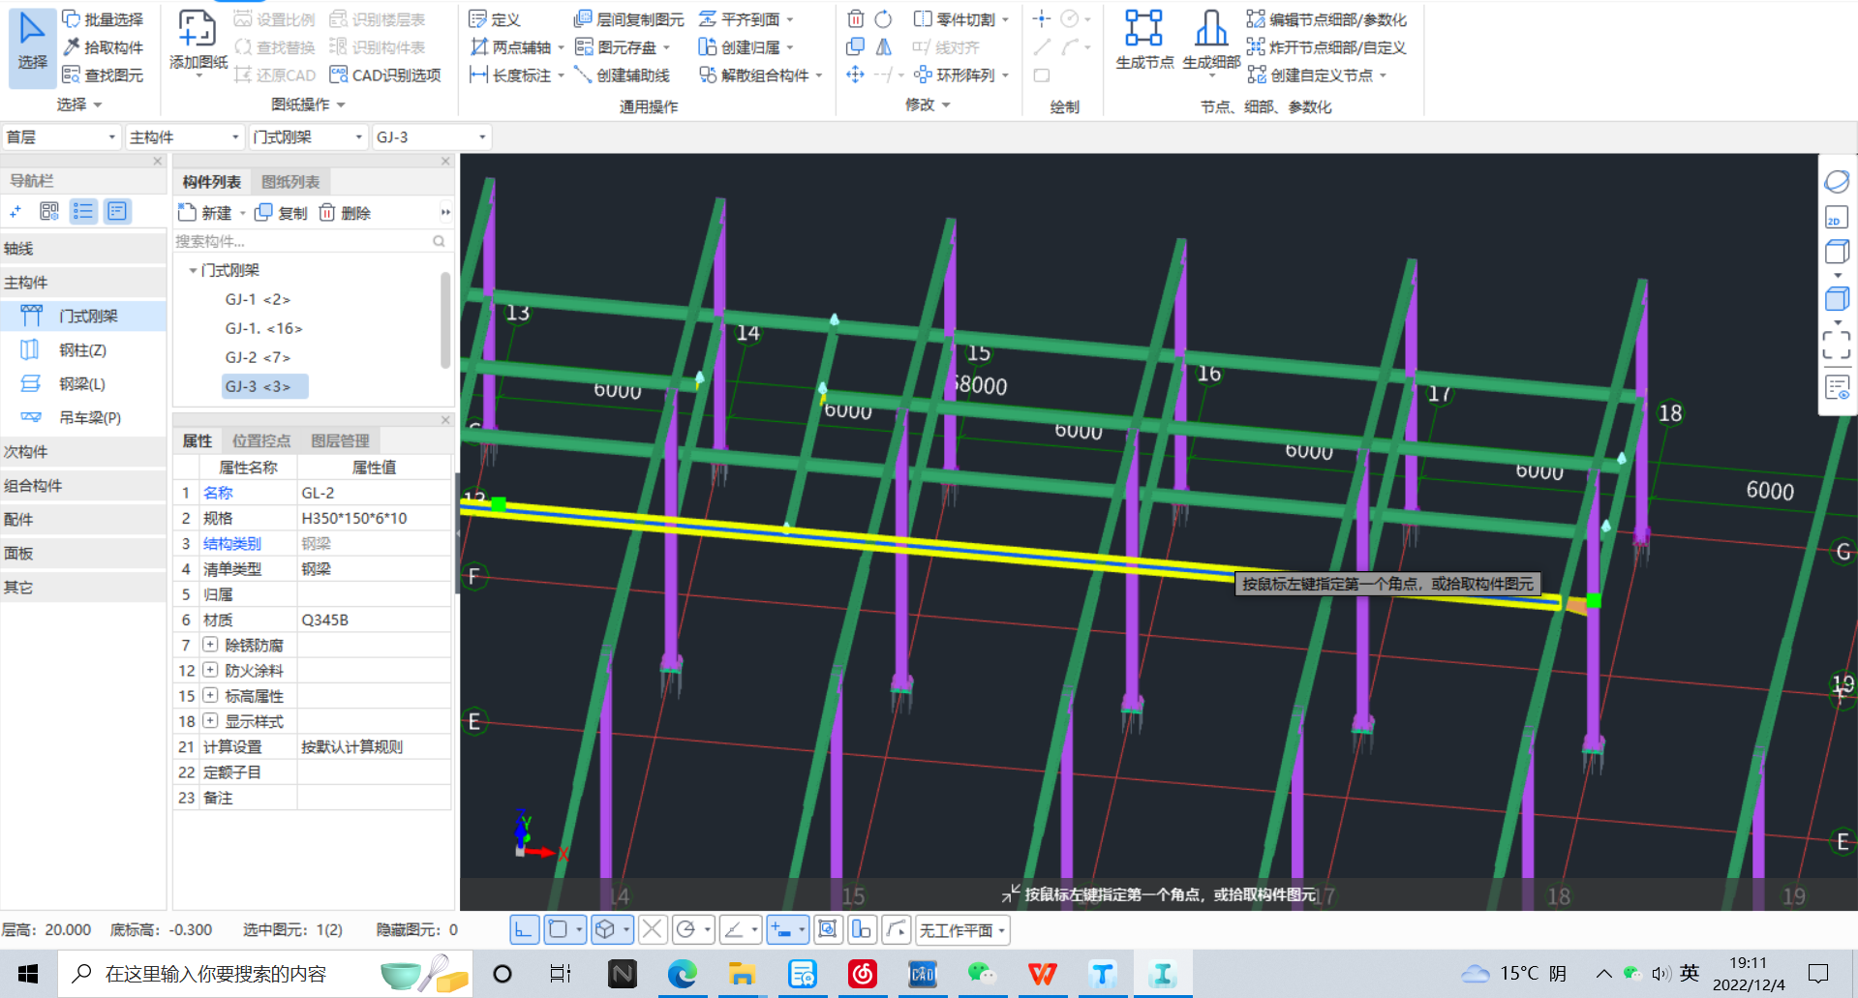Click the 规格 value H350*150*6*10
Screen dimensions: 1858x998
pyautogui.click(x=374, y=518)
